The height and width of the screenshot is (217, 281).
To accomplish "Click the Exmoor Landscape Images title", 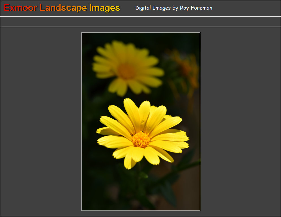I will click(62, 8).
